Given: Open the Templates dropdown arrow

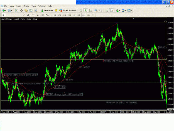Looking at the screenshot, I should (x=131, y=11).
